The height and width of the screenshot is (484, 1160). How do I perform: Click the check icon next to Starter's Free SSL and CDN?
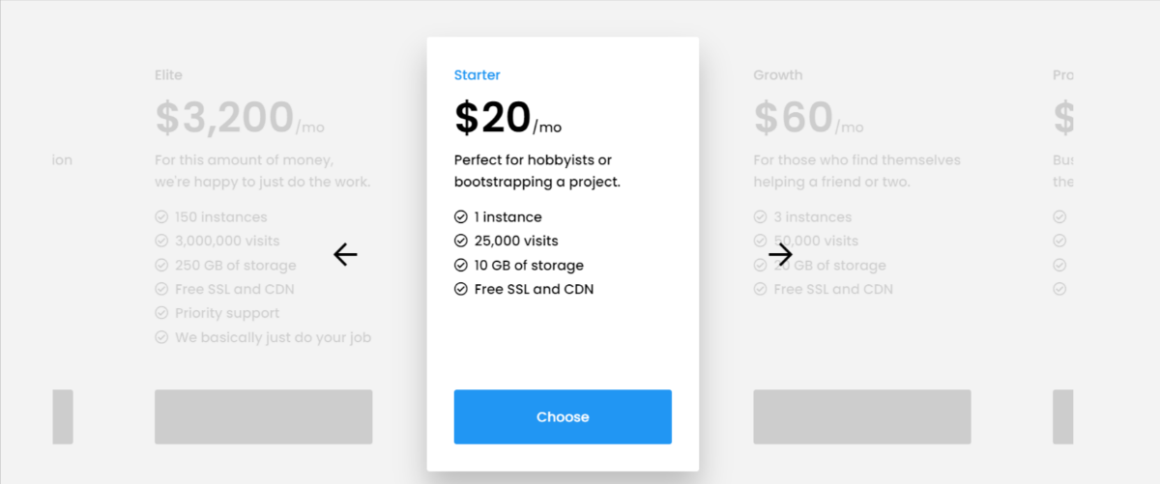click(x=461, y=289)
